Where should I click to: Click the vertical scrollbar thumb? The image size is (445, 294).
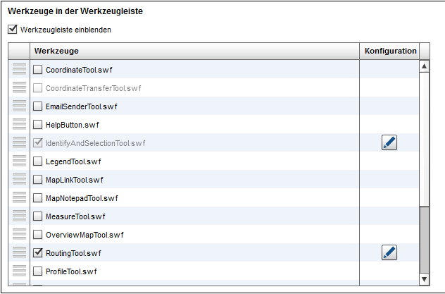click(x=425, y=240)
